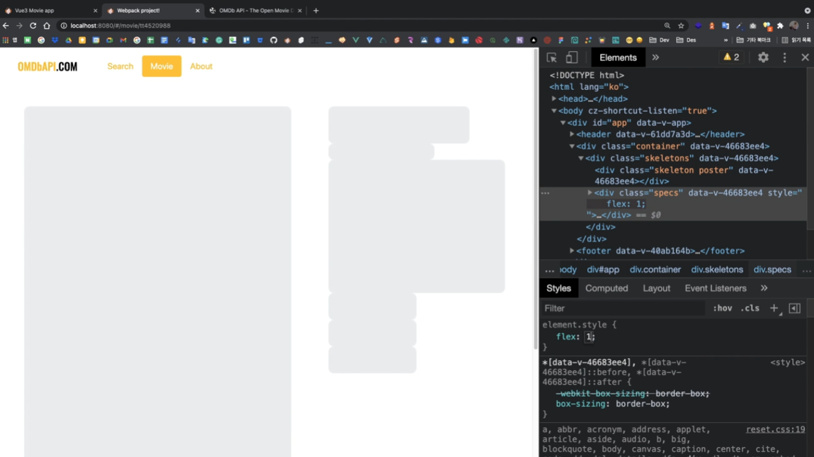The width and height of the screenshot is (814, 457).
Task: Open the Des bookmarks folder
Action: tap(686, 40)
